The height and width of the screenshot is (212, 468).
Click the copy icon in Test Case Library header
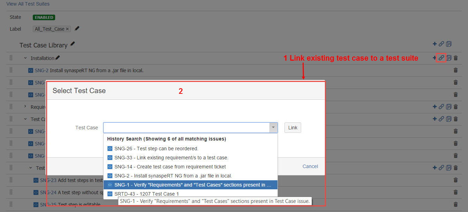coord(449,44)
